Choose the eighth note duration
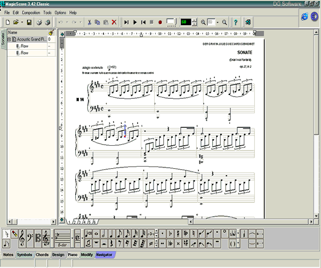Viewport: 321px width, 268px height. pyautogui.click(x=119, y=234)
